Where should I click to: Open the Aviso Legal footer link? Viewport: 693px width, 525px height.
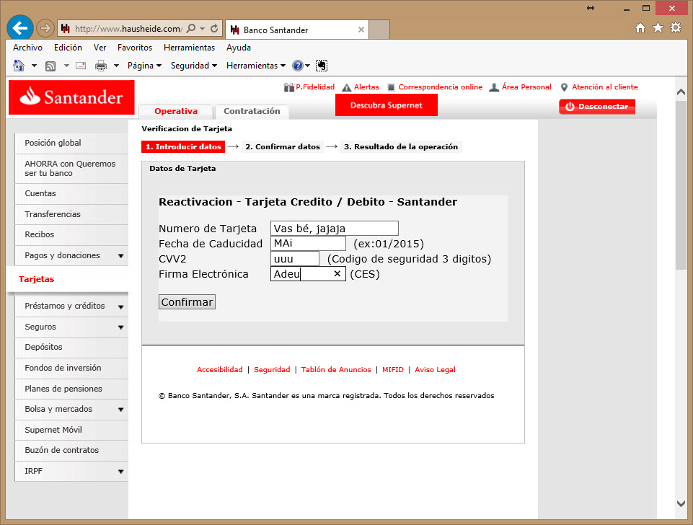[x=435, y=370]
